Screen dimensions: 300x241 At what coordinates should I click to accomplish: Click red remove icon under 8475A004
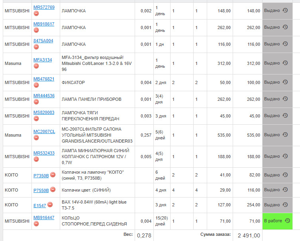[x=36, y=47]
